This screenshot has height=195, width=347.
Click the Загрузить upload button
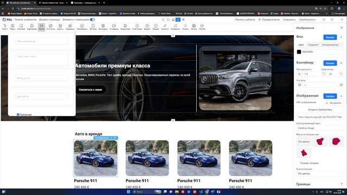pyautogui.click(x=333, y=103)
